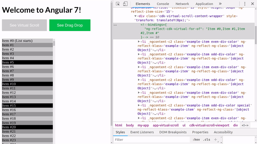Toggle the .cls class editor
257x144 pixels.
206,140
